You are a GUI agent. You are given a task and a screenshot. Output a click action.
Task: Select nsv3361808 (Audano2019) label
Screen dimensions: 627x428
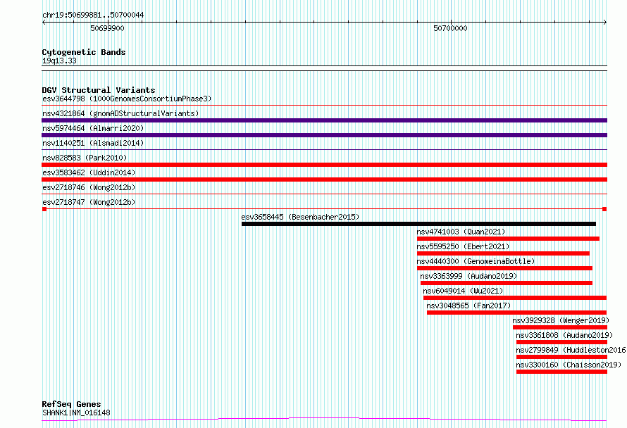point(564,335)
